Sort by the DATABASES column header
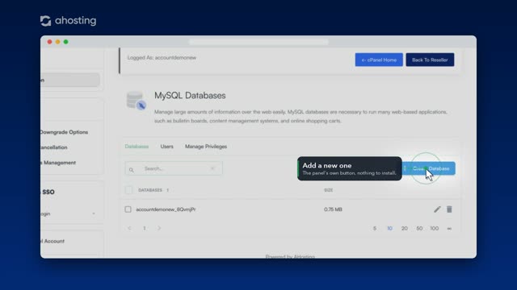517x290 pixels. click(x=150, y=190)
